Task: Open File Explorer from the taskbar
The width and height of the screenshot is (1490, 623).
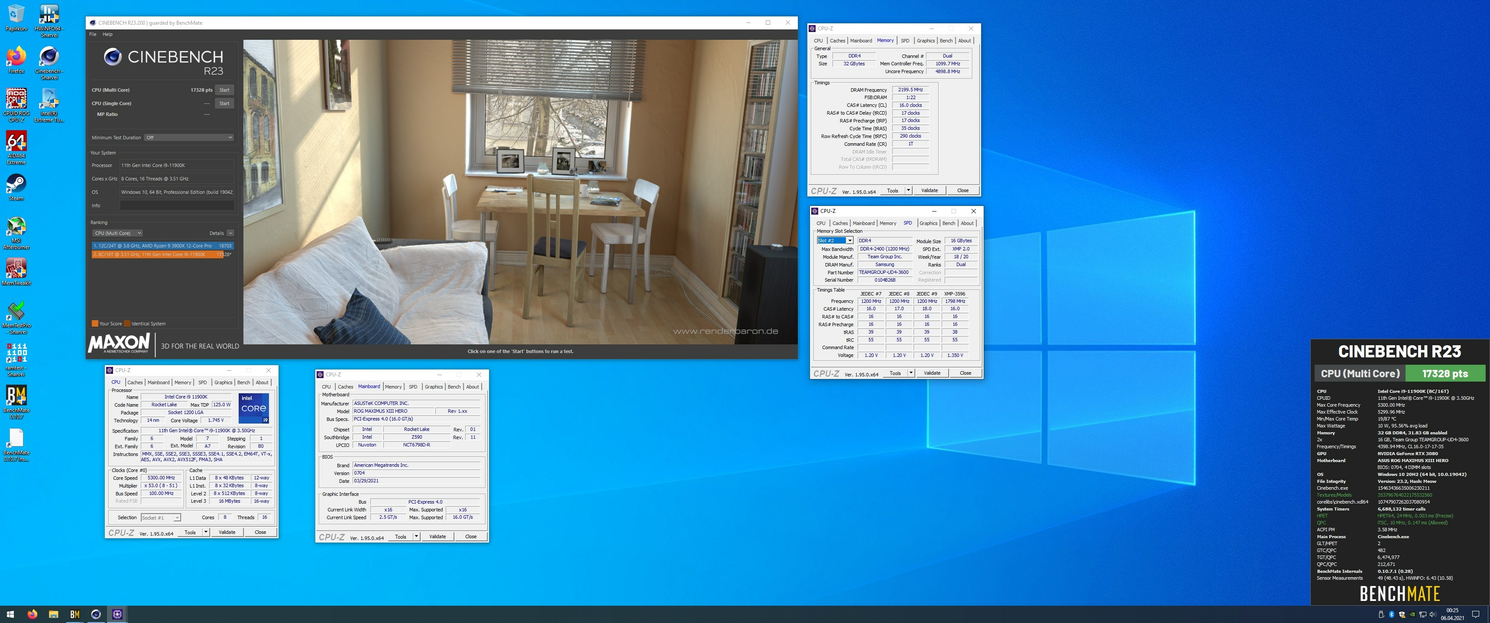Action: point(53,614)
